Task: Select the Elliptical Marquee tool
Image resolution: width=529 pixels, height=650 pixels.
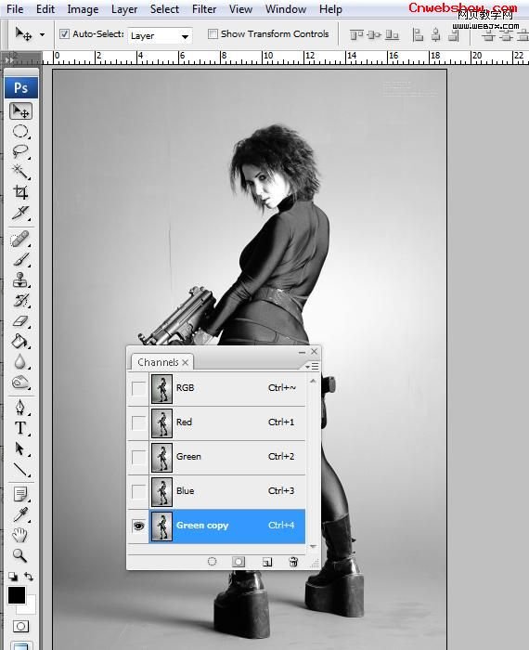Action: click(x=20, y=132)
